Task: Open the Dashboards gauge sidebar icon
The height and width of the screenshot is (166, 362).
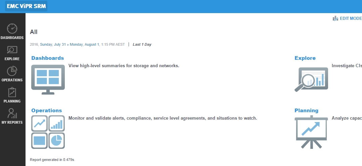Action: coord(12,29)
